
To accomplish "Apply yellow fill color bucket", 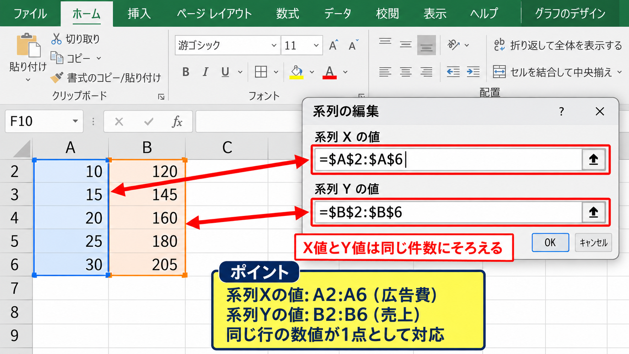I will (x=296, y=72).
